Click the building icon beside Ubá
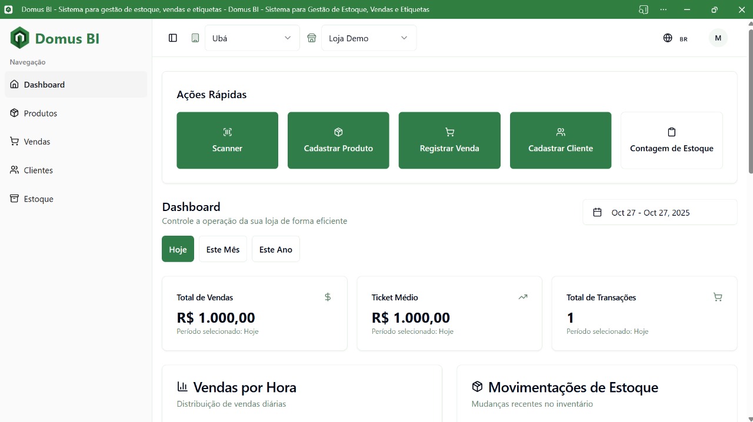 pyautogui.click(x=195, y=38)
